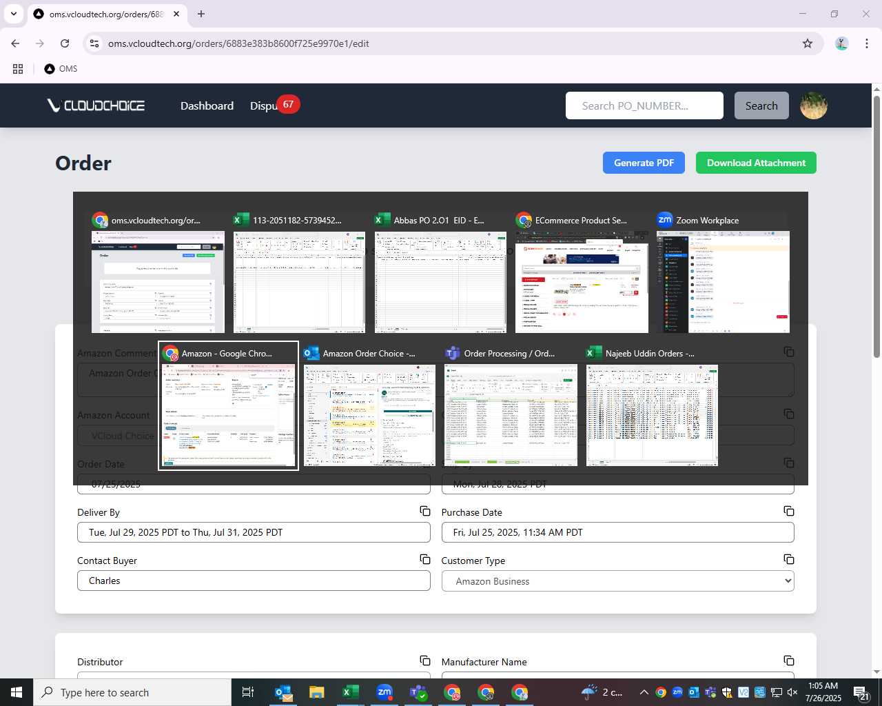Copy the Distributor field value
Image resolution: width=882 pixels, height=706 pixels.
click(x=425, y=660)
